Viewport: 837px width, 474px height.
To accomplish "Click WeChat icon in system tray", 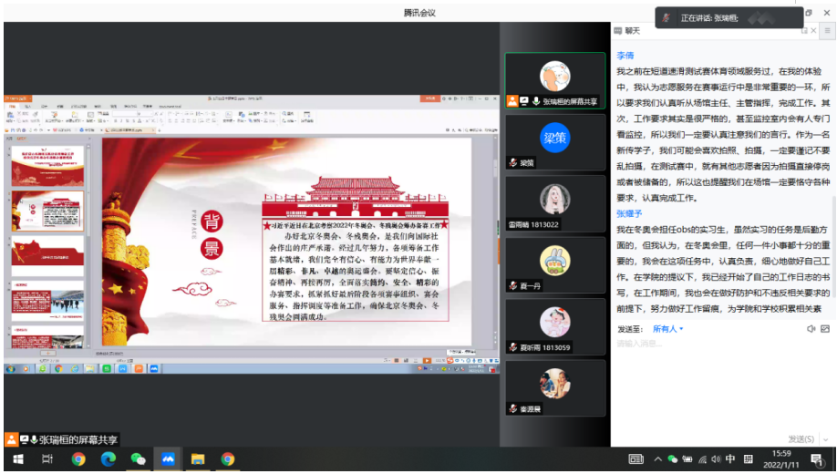I will click(x=673, y=459).
